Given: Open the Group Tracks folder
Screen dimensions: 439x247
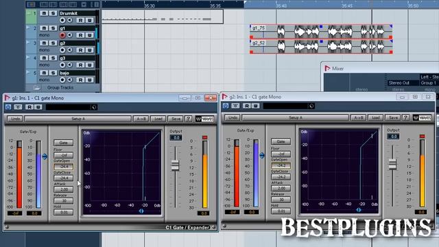Looking at the screenshot, I should pyautogui.click(x=36, y=88).
